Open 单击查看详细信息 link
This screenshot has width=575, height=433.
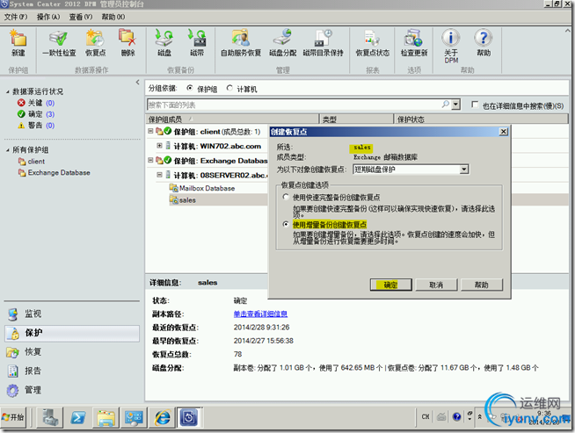pyautogui.click(x=260, y=314)
